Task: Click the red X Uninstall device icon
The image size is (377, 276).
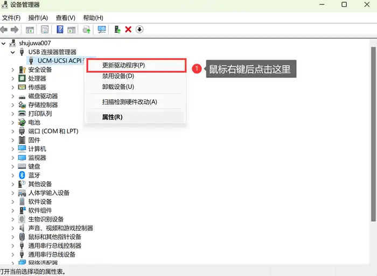Action: [x=128, y=30]
